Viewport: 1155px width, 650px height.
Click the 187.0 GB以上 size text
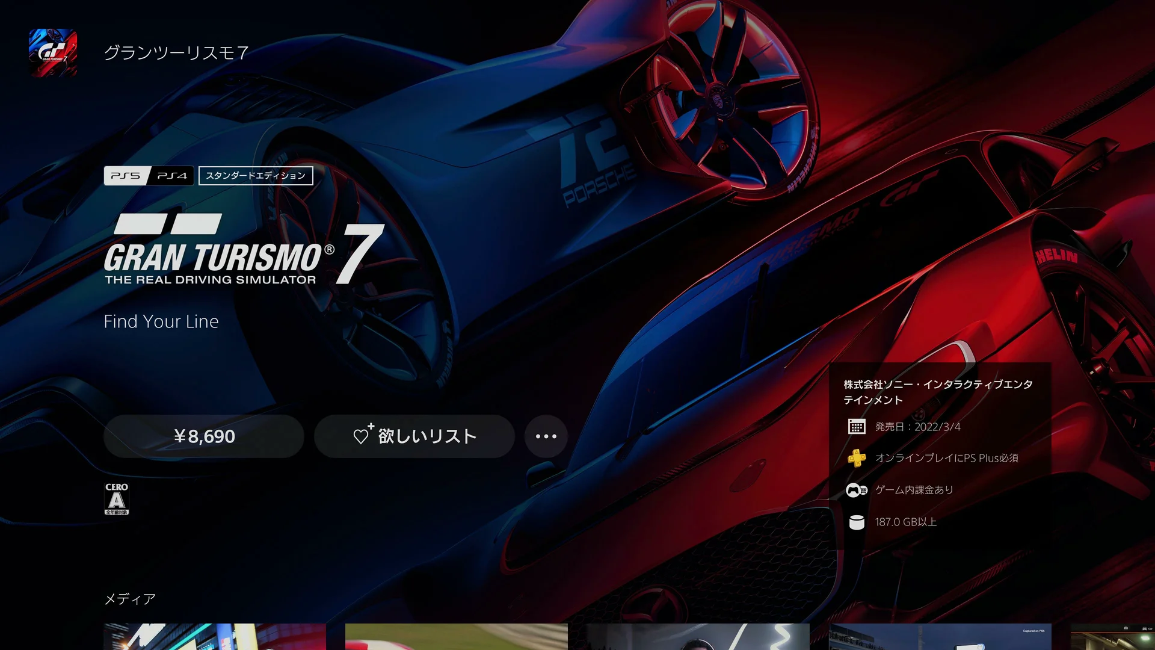(x=906, y=522)
